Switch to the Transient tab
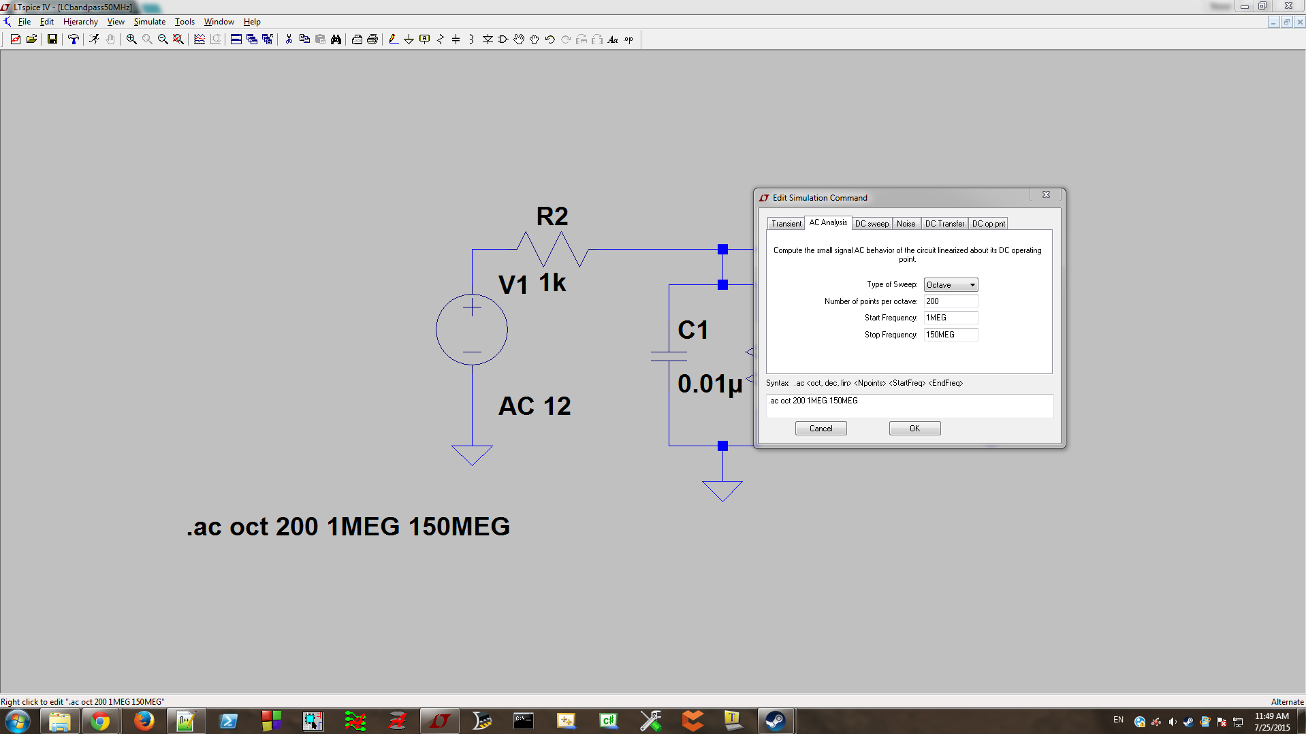Viewport: 1306px width, 734px height. [786, 223]
